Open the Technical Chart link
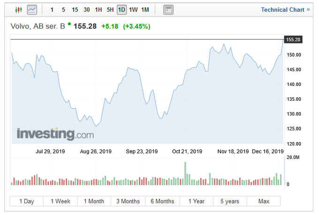The width and height of the screenshot is (319, 215). coord(285,10)
